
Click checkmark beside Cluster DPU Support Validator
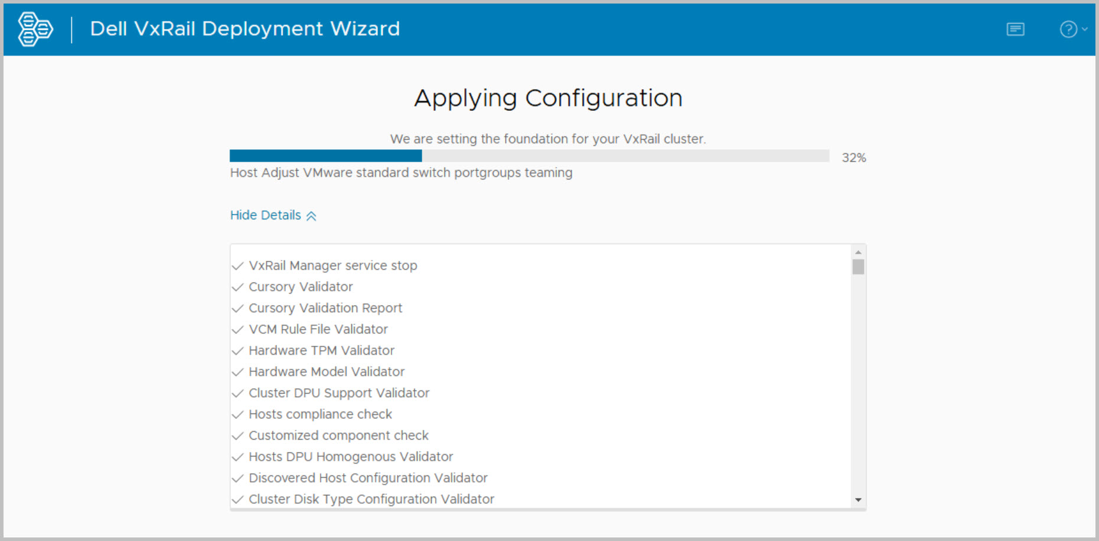tap(238, 394)
